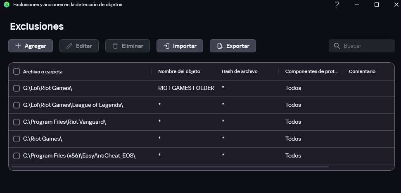This screenshot has width=401, height=193.
Task: Click the horizontal scrollbar under the table
Action: point(170,167)
